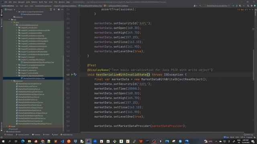Open the run configuration dropdown
The width and height of the screenshot is (257, 144).
pos(217,6)
